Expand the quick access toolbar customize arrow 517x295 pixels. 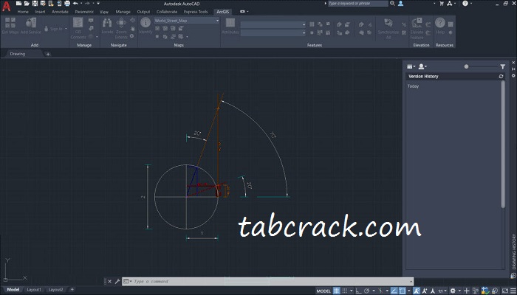click(98, 4)
